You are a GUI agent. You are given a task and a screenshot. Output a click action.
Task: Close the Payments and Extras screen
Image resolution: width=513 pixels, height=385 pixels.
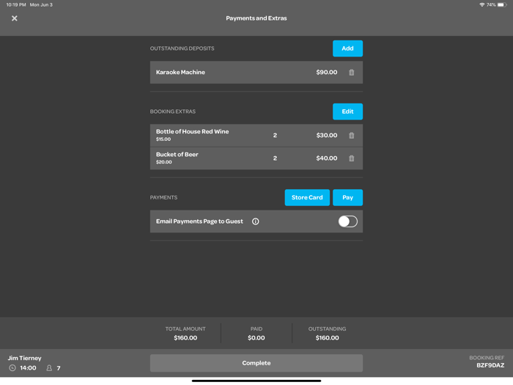point(15,18)
